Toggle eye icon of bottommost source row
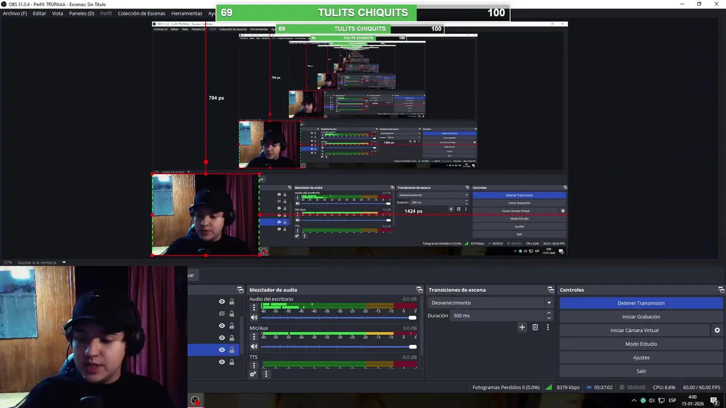This screenshot has height=408, width=726. pyautogui.click(x=222, y=362)
